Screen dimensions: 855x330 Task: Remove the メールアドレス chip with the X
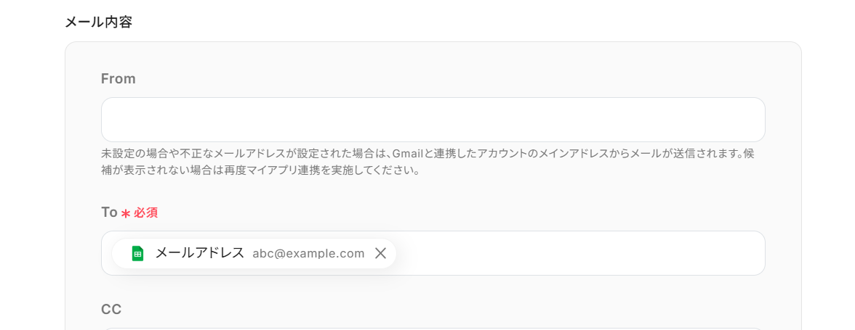click(380, 253)
